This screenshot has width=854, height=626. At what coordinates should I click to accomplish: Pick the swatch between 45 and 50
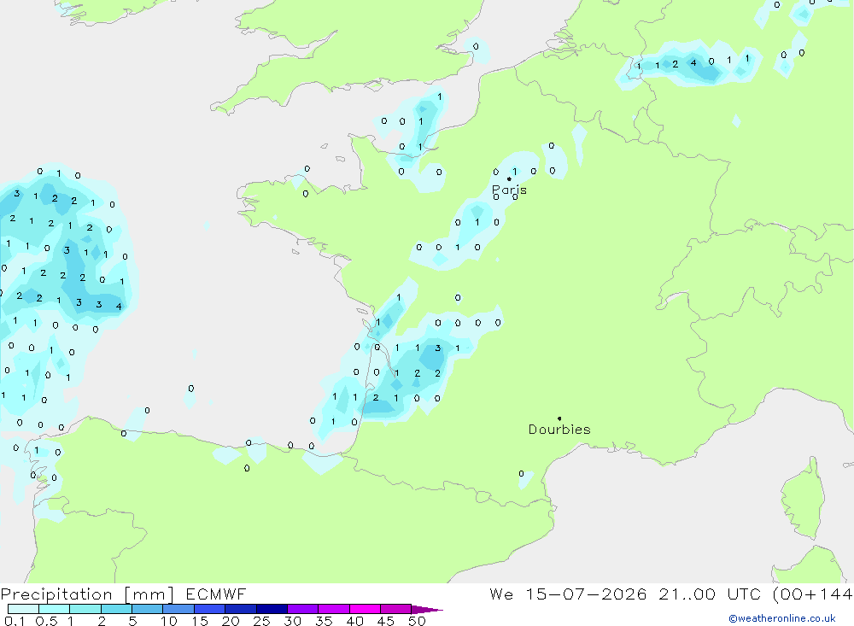point(395,609)
